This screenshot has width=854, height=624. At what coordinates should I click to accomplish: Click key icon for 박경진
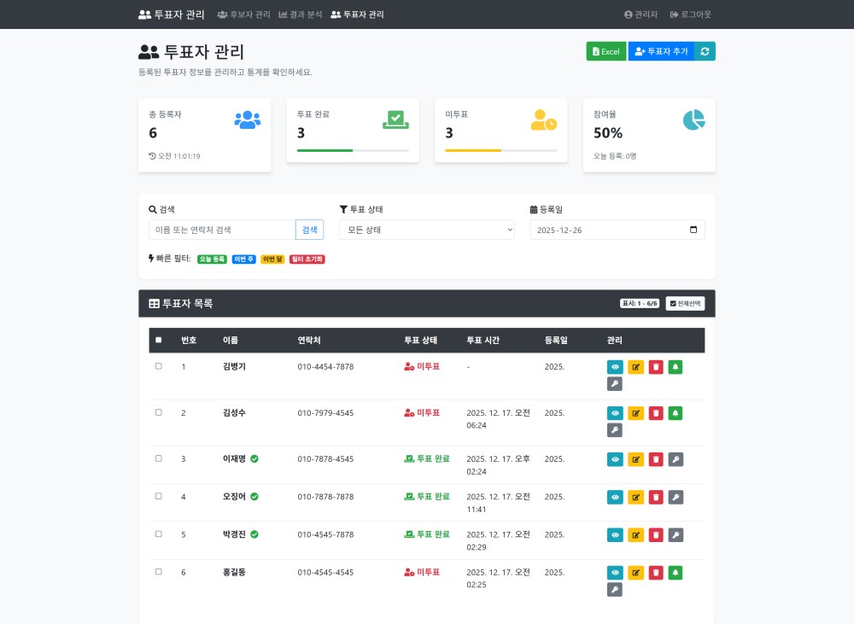pos(676,535)
